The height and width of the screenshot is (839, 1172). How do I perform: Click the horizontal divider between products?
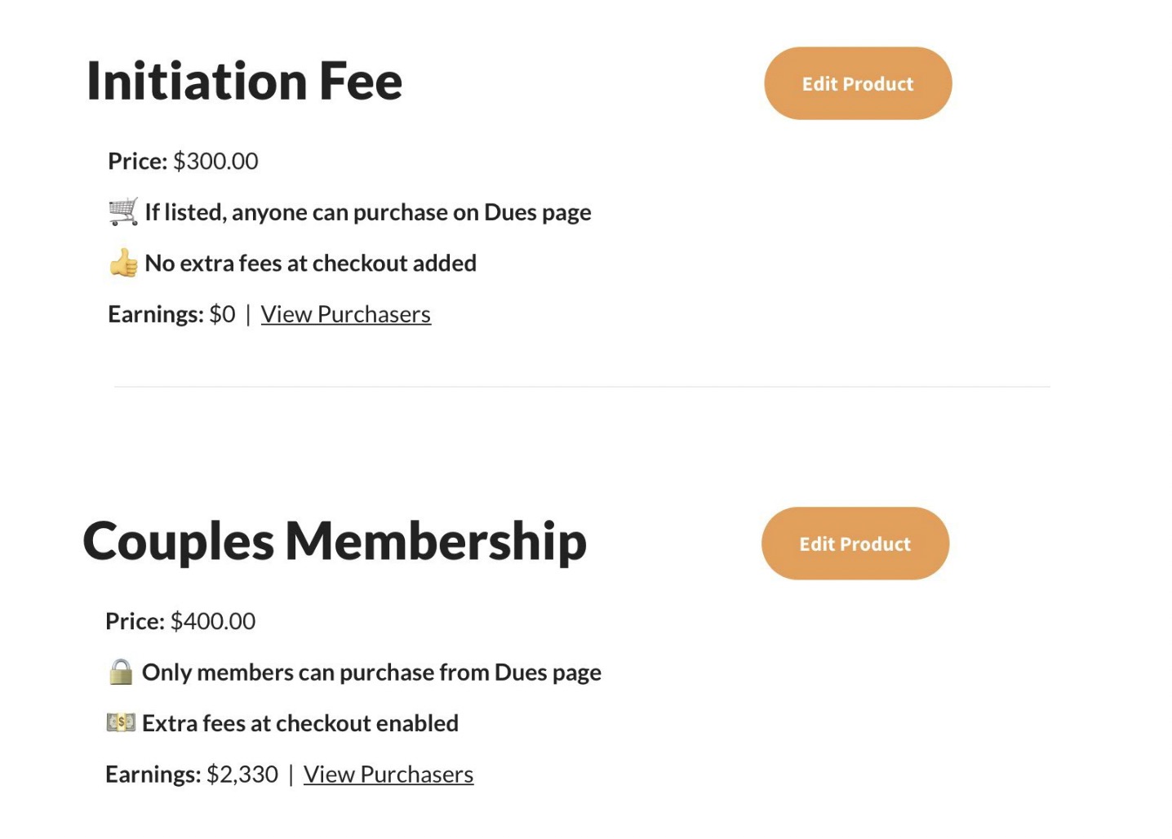(581, 387)
